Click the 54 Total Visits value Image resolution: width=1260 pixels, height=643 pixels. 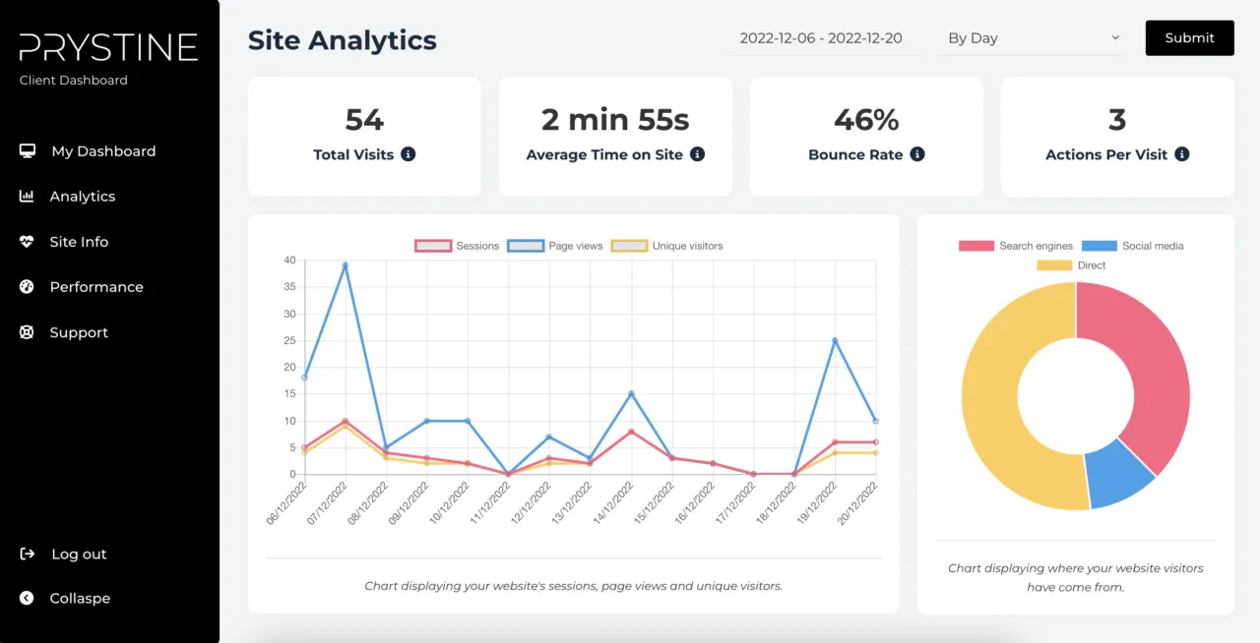[364, 119]
